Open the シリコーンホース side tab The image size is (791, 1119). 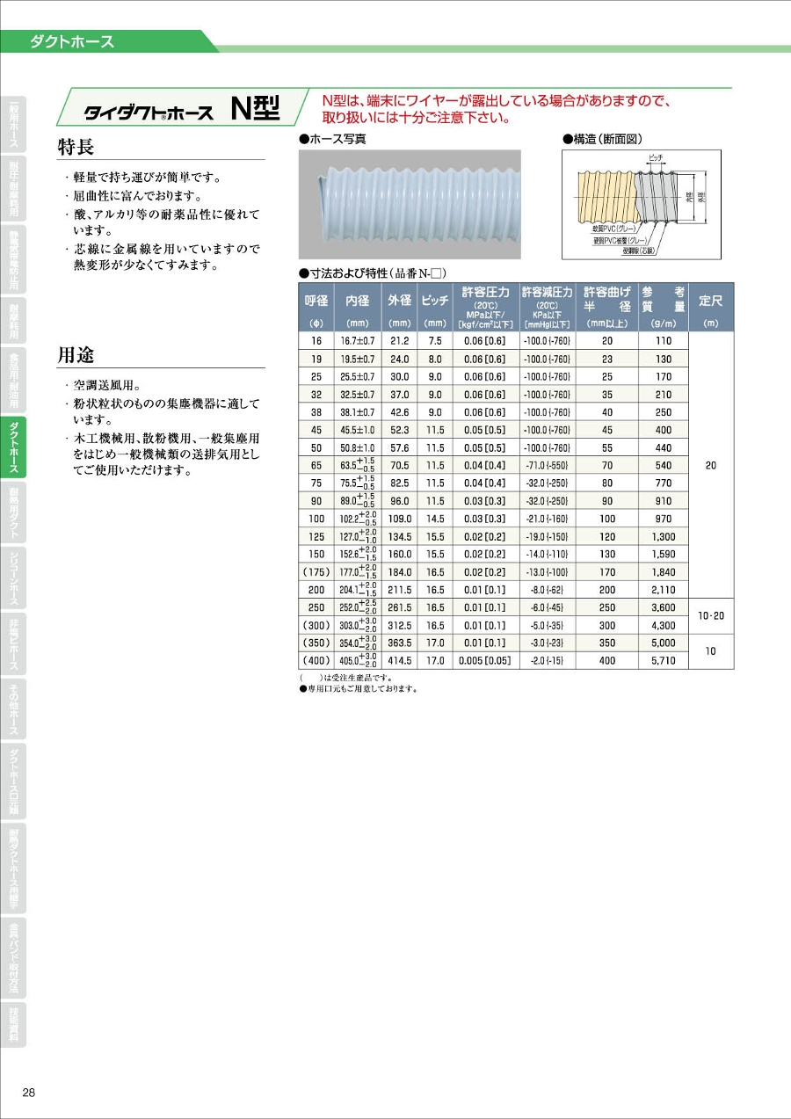pyautogui.click(x=13, y=578)
